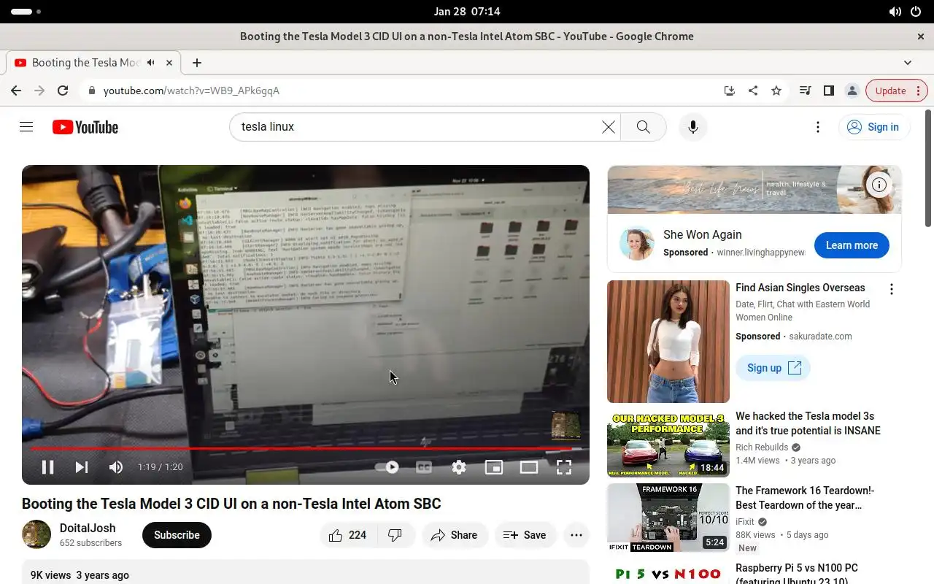Submit search with magnifier button
The image size is (934, 584).
643,127
